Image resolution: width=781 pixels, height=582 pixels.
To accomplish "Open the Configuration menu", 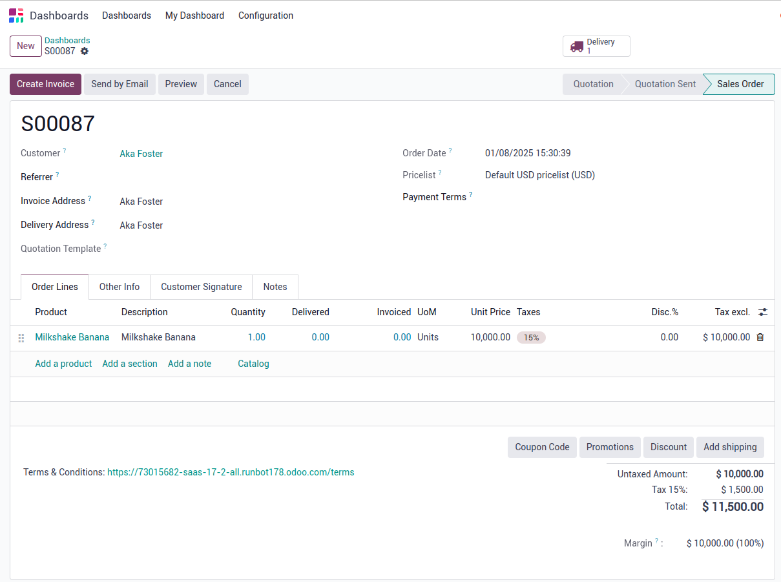I will 266,16.
